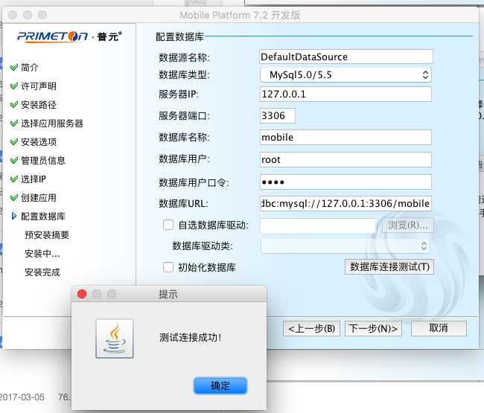Click the green check beside 安装路径

[14, 105]
